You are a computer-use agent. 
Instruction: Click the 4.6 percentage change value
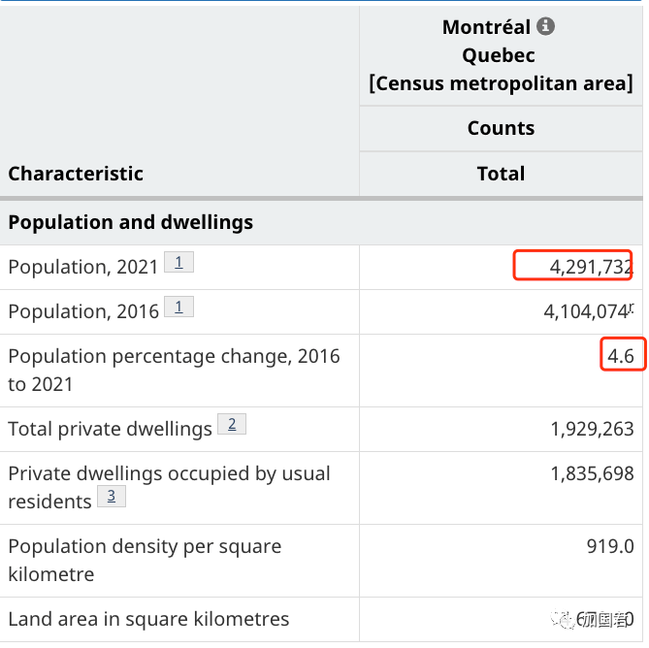[x=621, y=356]
